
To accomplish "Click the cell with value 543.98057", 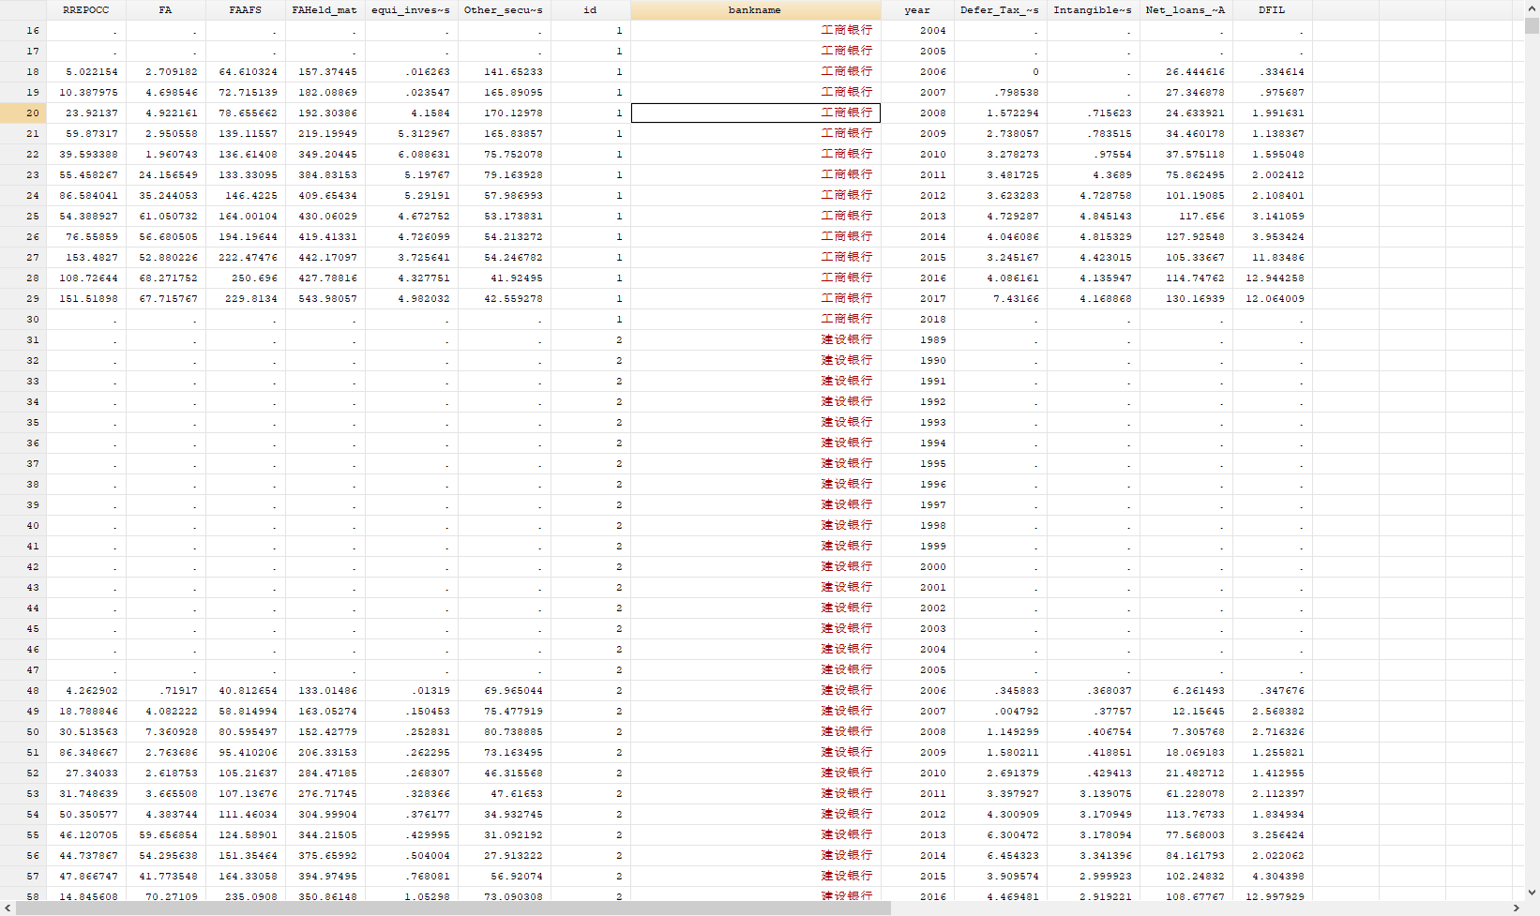I will [x=325, y=299].
